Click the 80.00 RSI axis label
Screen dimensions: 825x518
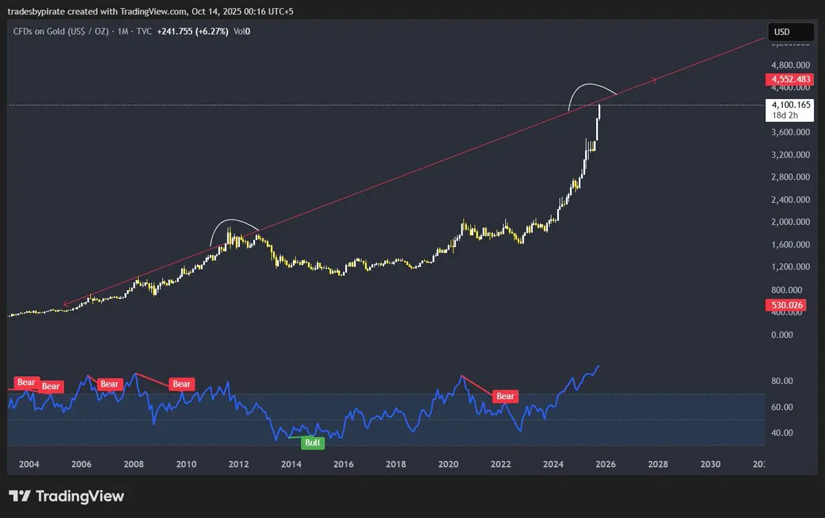click(783, 381)
